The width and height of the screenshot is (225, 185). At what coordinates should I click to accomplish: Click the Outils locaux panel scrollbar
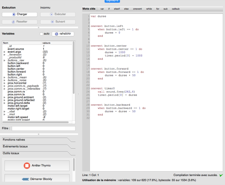click(x=74, y=165)
